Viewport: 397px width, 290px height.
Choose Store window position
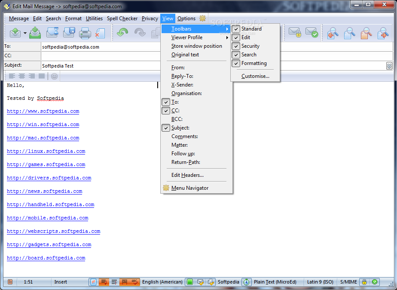(196, 46)
